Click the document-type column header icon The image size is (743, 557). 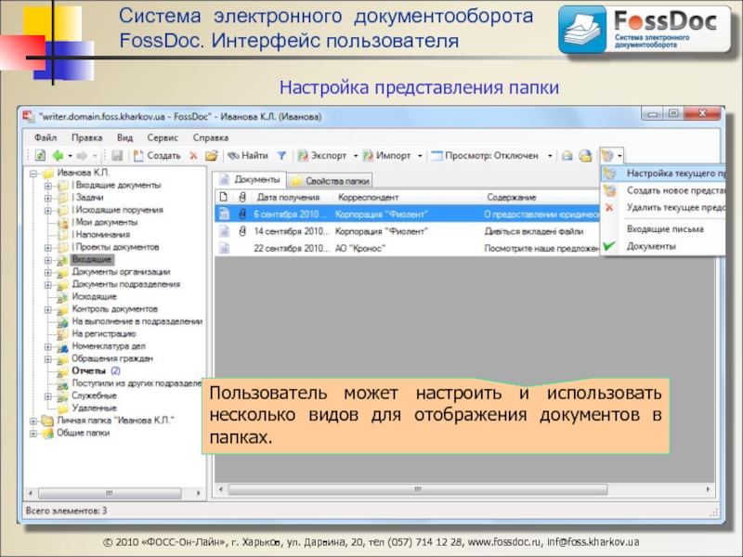point(224,197)
